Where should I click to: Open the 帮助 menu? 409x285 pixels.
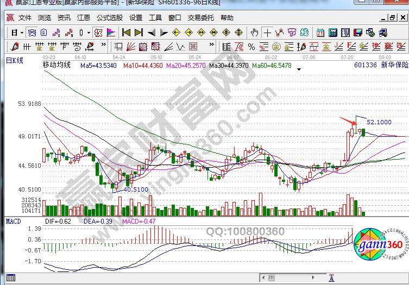[x=227, y=18]
